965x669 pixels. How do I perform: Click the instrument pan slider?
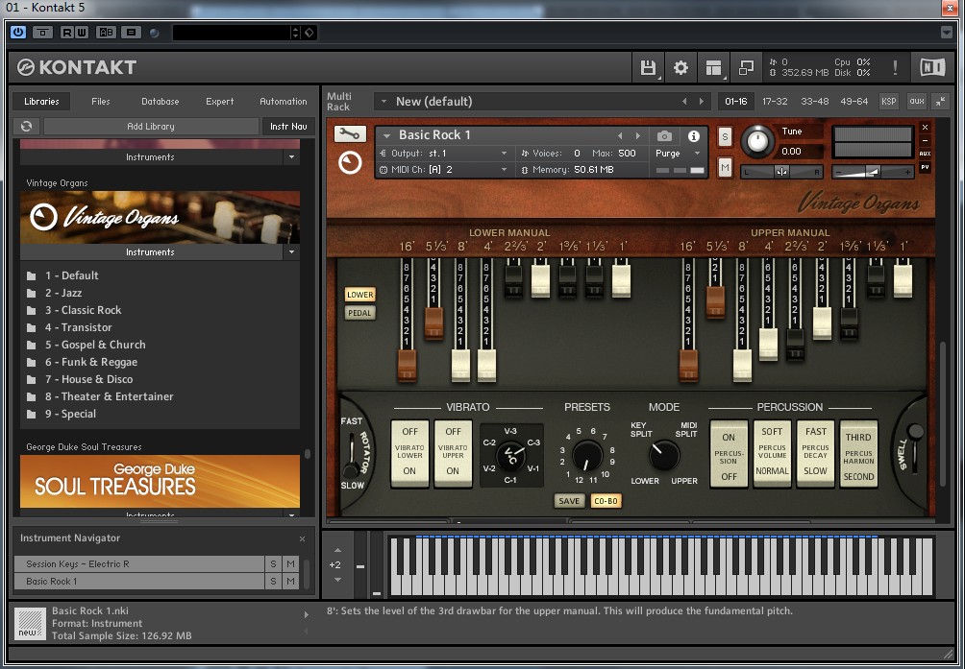pos(781,172)
